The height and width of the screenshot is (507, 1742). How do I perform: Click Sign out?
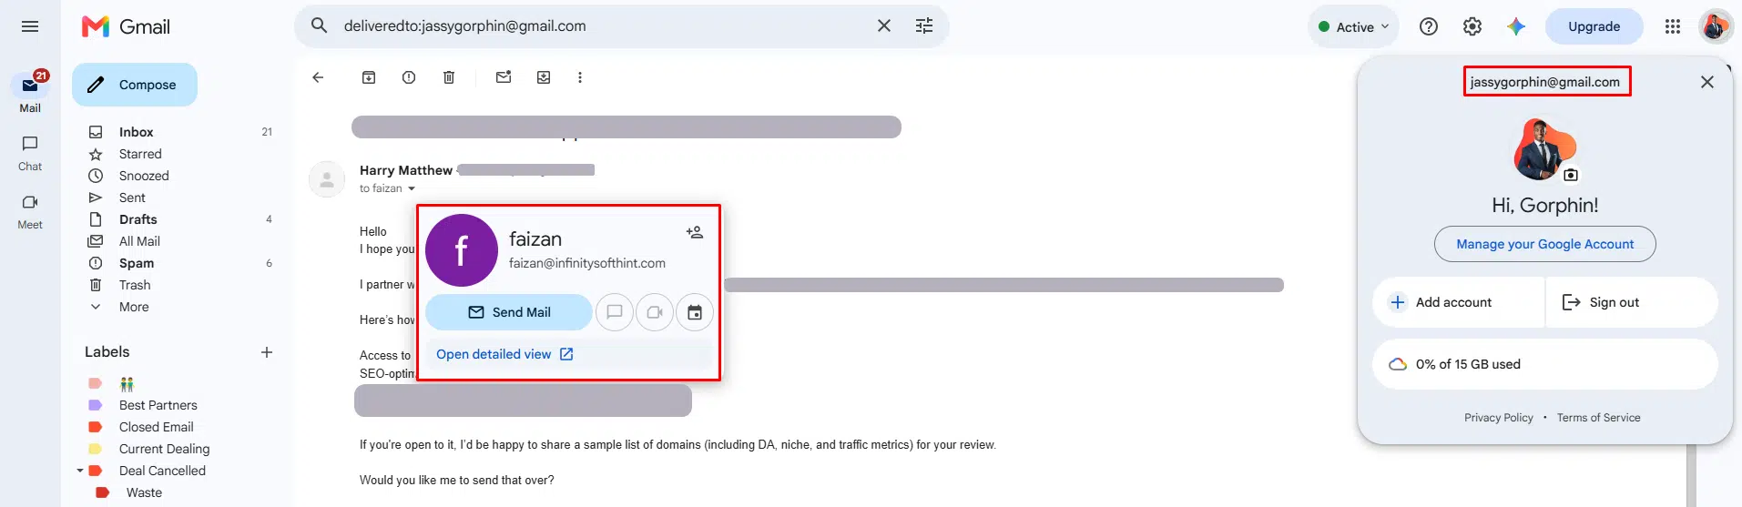click(1632, 302)
